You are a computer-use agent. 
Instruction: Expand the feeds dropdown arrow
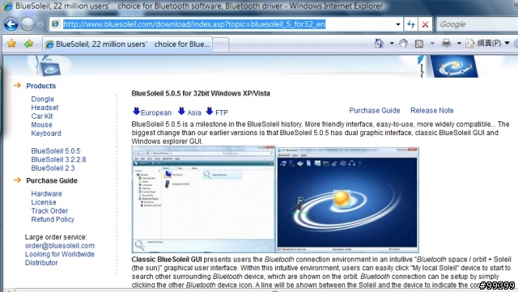[x=432, y=43]
